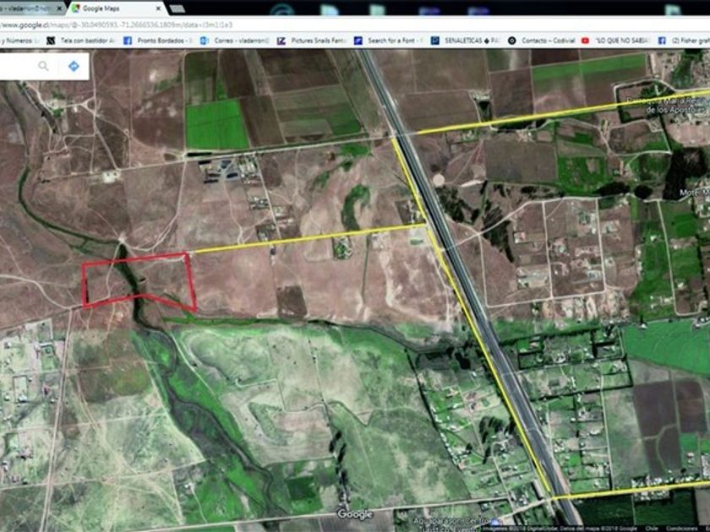Open the 'Fisher graf' Facebook bookmark
Screen dimensions: 710x532
pos(685,40)
